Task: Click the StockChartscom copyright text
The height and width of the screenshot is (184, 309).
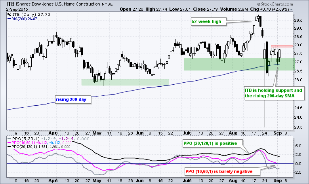Action: pyautogui.click(x=275, y=4)
